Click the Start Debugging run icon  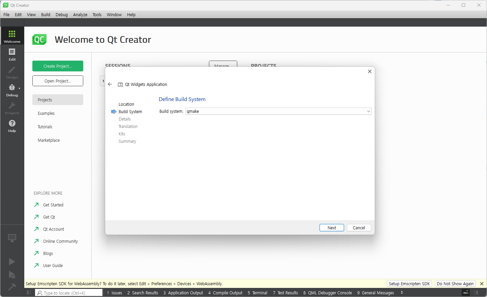click(12, 274)
